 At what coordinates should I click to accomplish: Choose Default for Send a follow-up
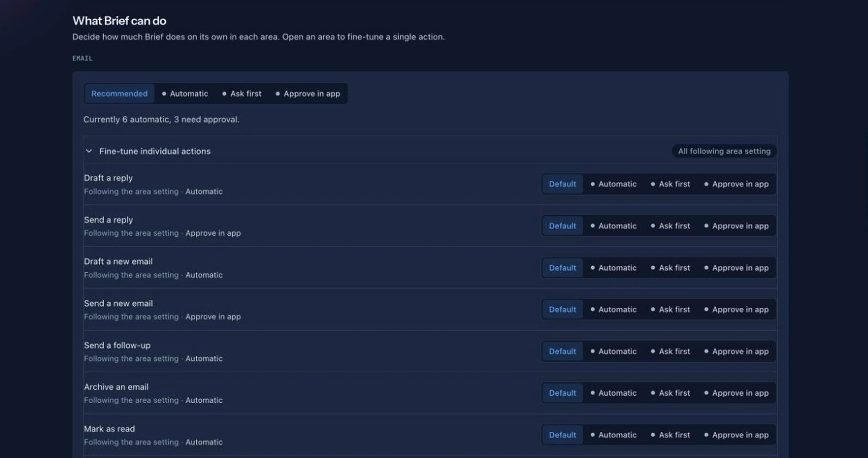click(x=563, y=351)
